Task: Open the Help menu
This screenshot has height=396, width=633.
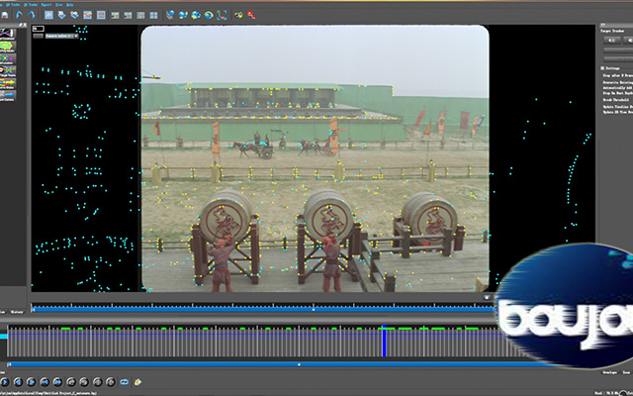Action: pos(70,5)
